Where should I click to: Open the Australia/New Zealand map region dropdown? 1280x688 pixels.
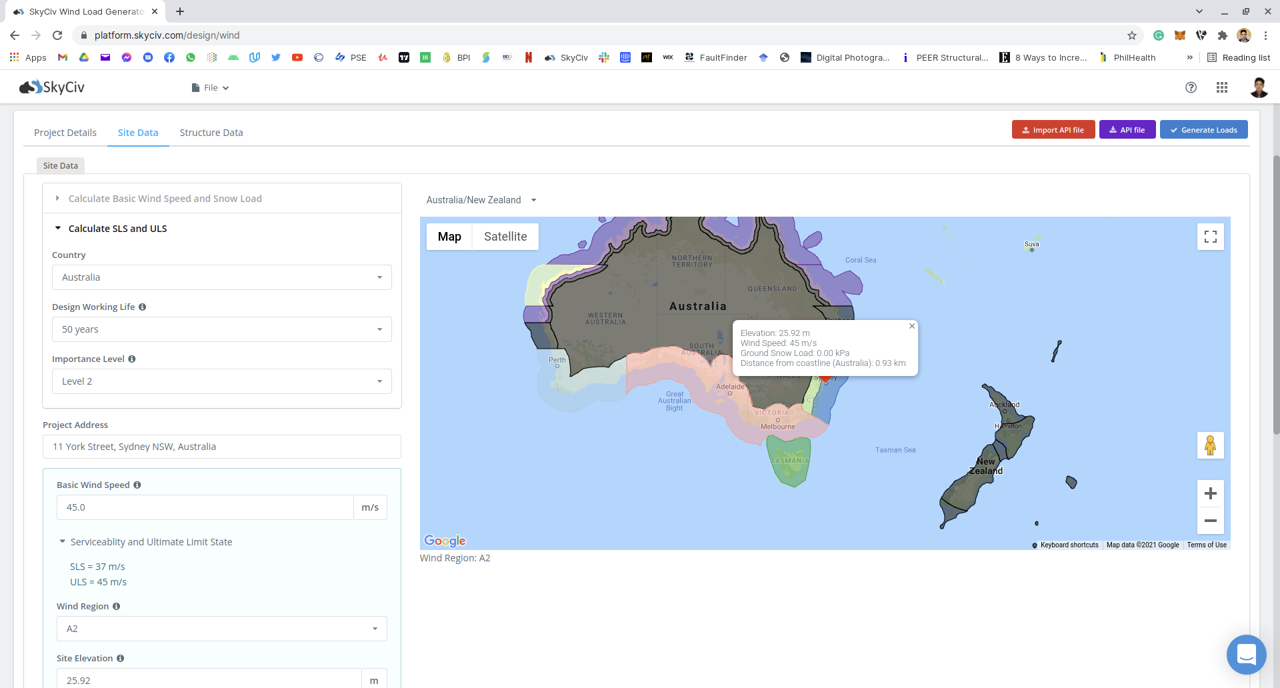(x=481, y=200)
